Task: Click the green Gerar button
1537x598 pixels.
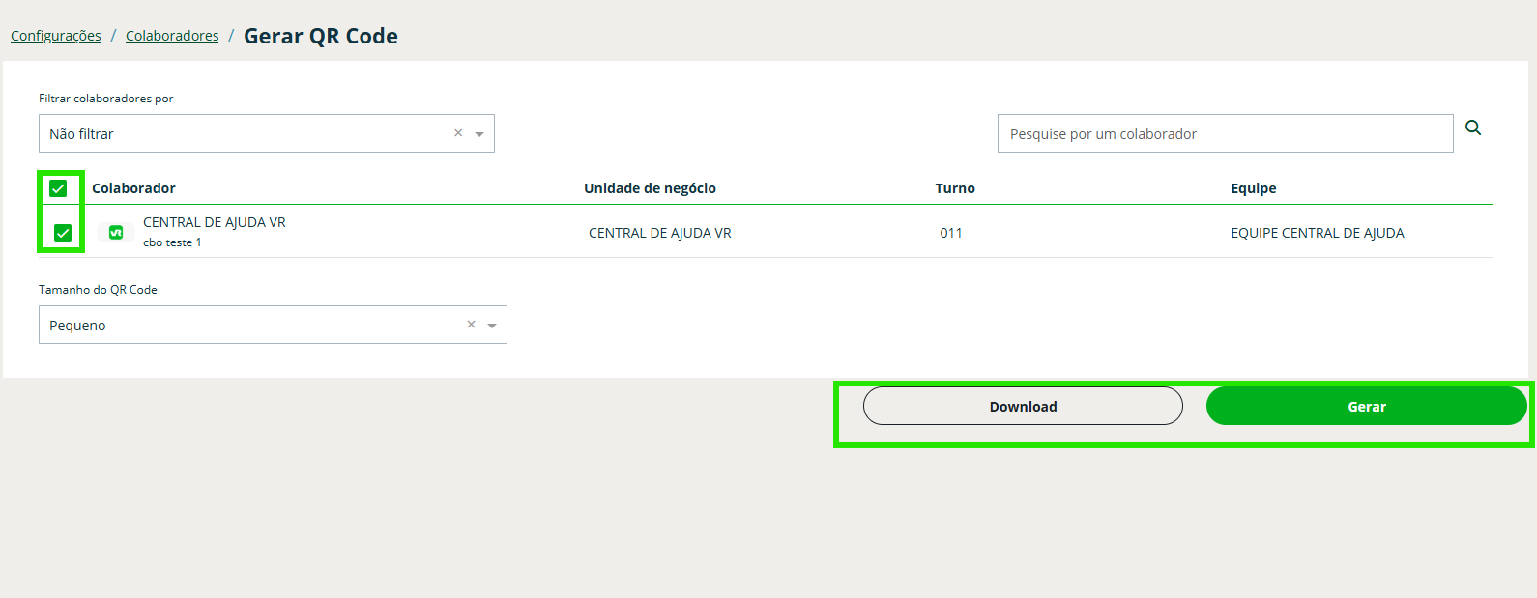Action: 1366,407
